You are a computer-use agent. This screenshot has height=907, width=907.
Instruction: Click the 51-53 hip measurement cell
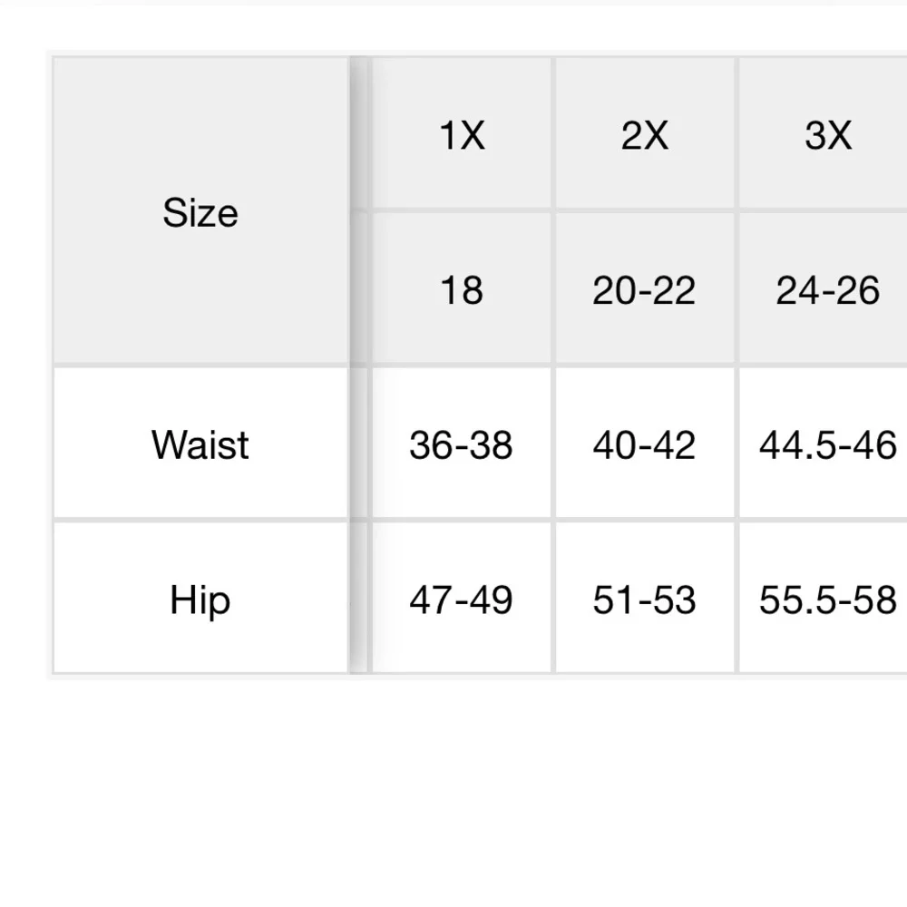tap(645, 600)
